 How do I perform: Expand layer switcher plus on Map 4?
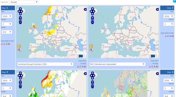coord(157,74)
